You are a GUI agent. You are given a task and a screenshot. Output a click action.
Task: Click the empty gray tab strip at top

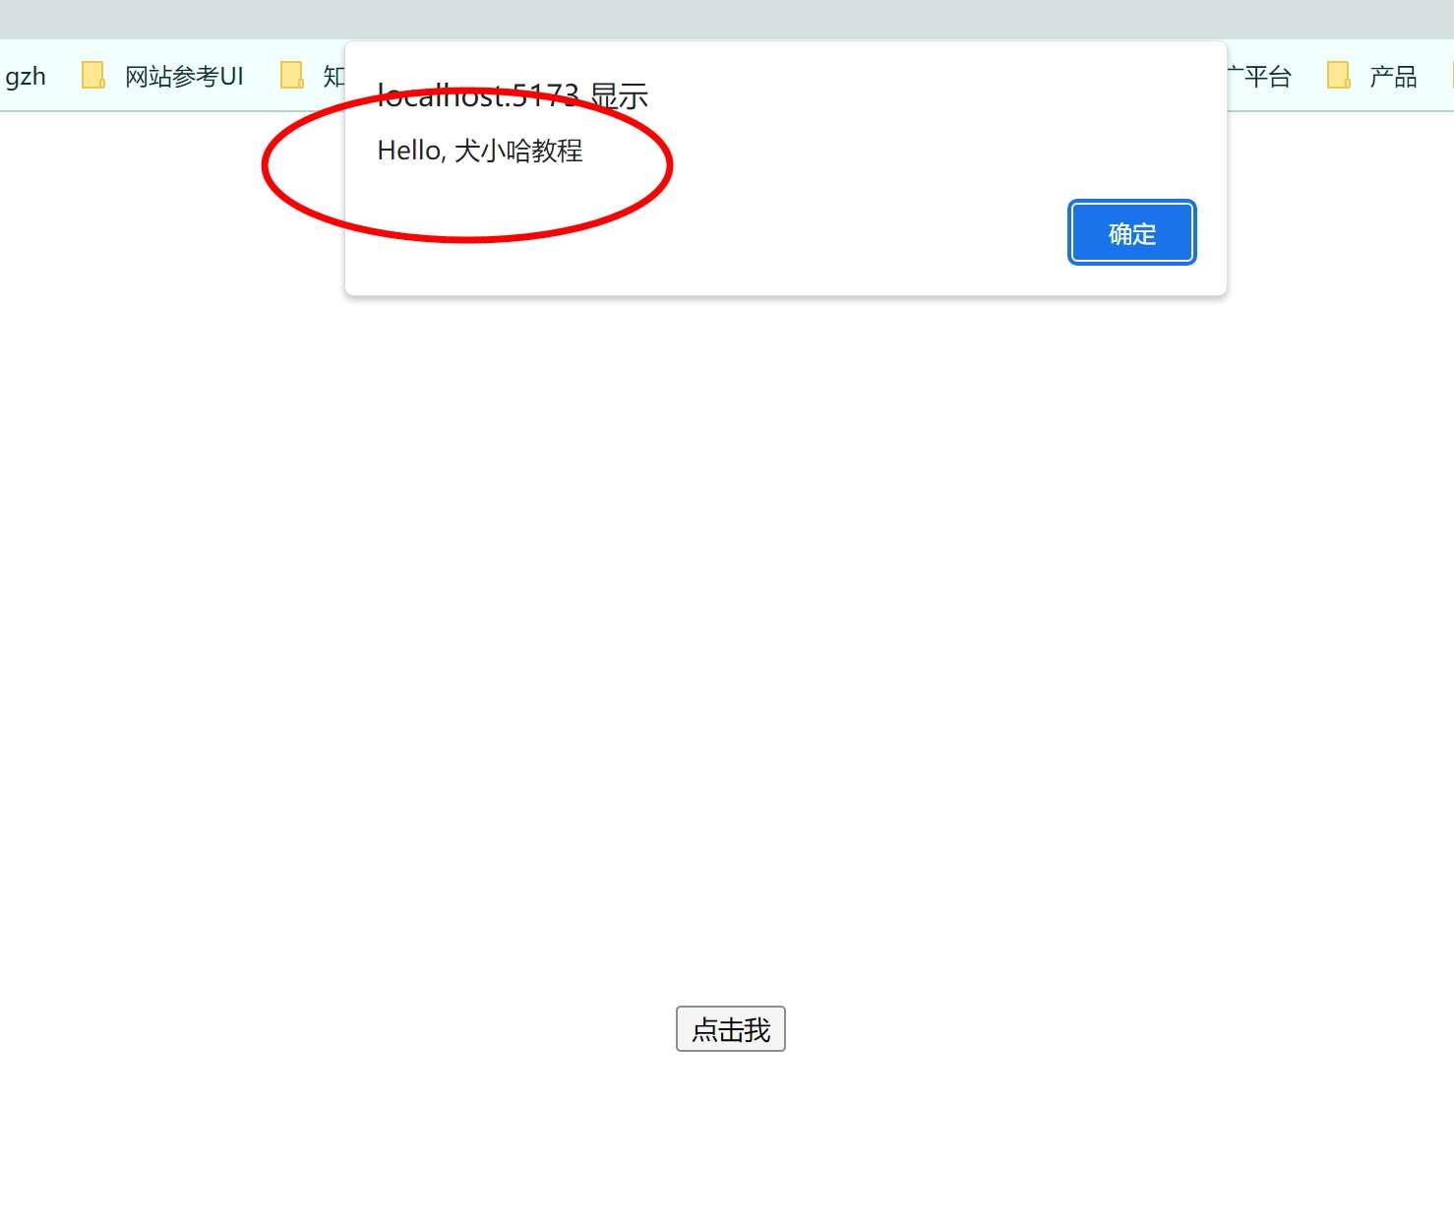point(727,19)
